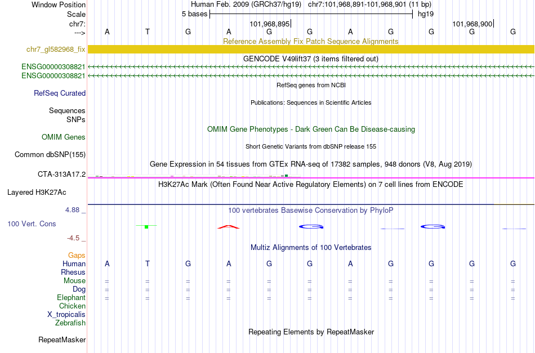Click the T base in the Human alignment row
Screen dimensions: 535x353
[x=148, y=263]
